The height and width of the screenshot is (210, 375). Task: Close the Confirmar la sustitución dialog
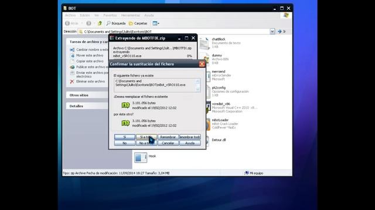[x=202, y=64]
